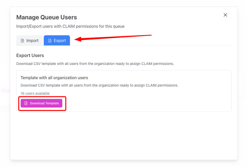Click the red arrow pointing at Export
Viewport: 247px width, 167px height.
coord(113,38)
